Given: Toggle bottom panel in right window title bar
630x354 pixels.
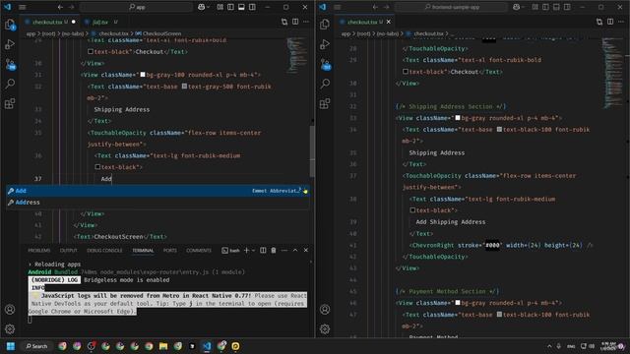Looking at the screenshot, I should (x=556, y=7).
